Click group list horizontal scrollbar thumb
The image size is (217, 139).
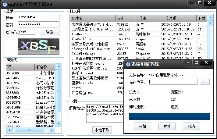29,130
